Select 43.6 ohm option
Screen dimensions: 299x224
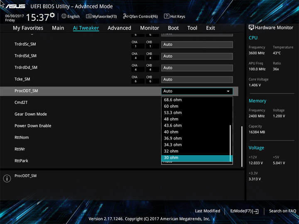point(196,126)
